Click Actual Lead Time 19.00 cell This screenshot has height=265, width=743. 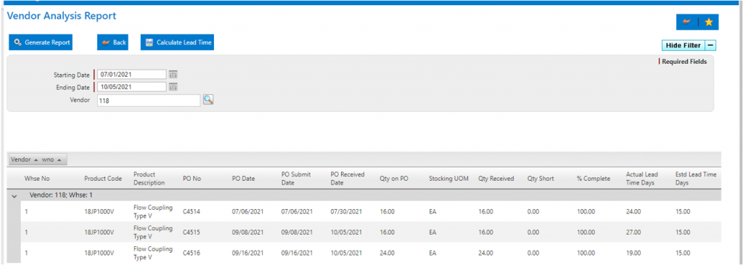pyautogui.click(x=633, y=253)
